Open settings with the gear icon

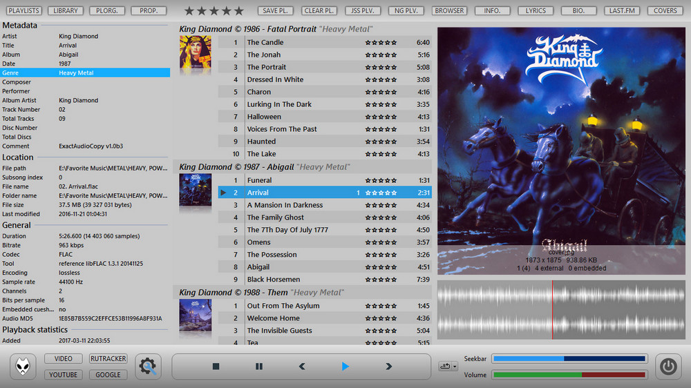click(148, 367)
